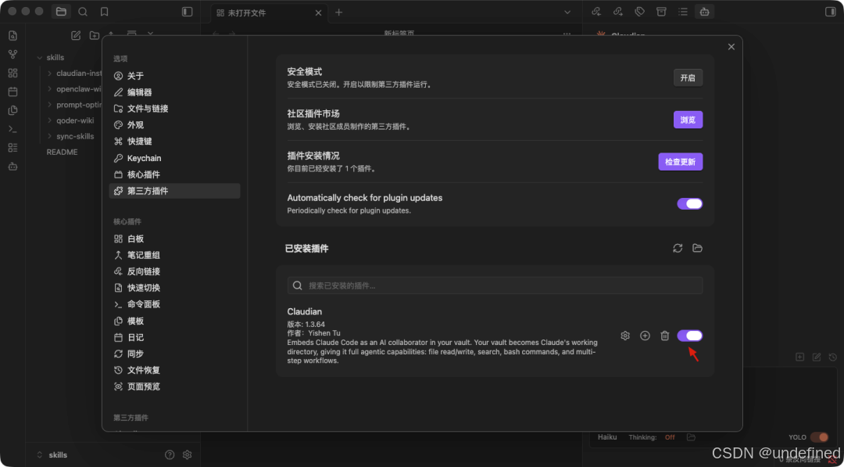844x467 pixels.
Task: Open settings gear at bottom left
Action: click(188, 454)
